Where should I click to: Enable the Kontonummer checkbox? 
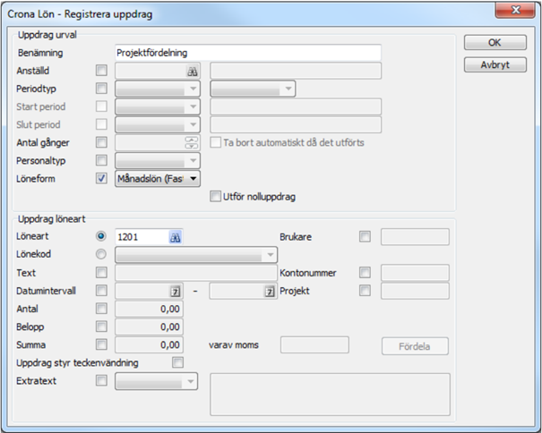365,273
